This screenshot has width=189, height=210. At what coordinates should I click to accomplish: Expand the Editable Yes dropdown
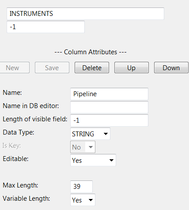(x=93, y=160)
